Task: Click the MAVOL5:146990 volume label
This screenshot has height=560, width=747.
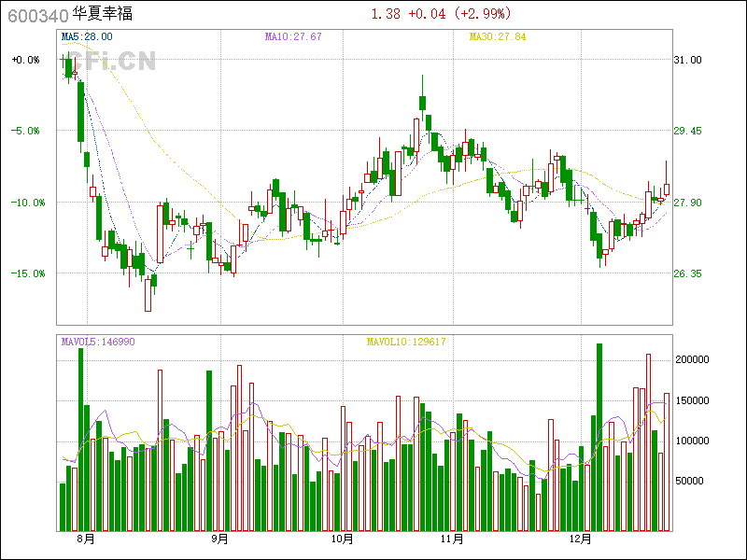Action: click(x=98, y=342)
